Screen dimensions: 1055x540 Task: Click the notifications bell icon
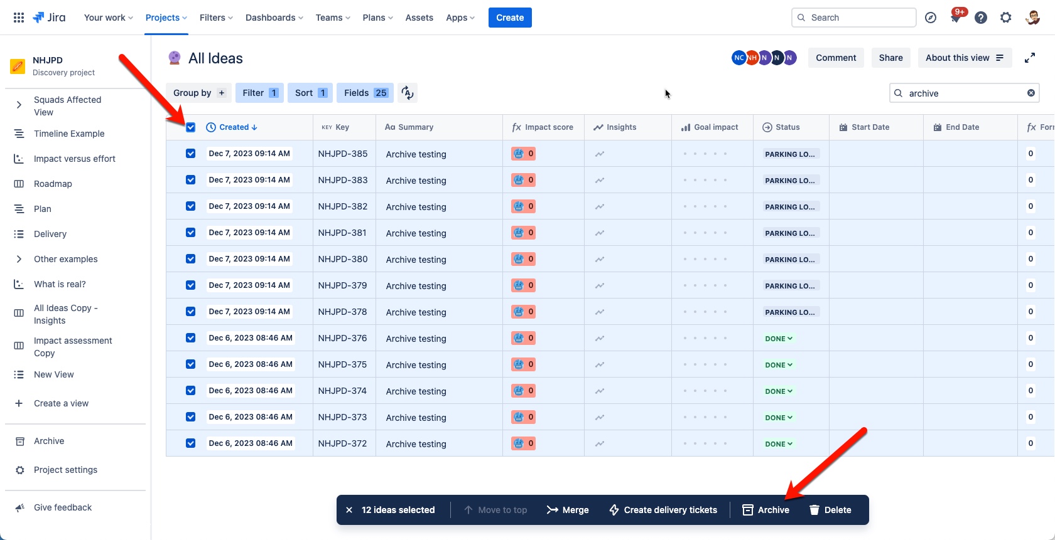click(955, 18)
